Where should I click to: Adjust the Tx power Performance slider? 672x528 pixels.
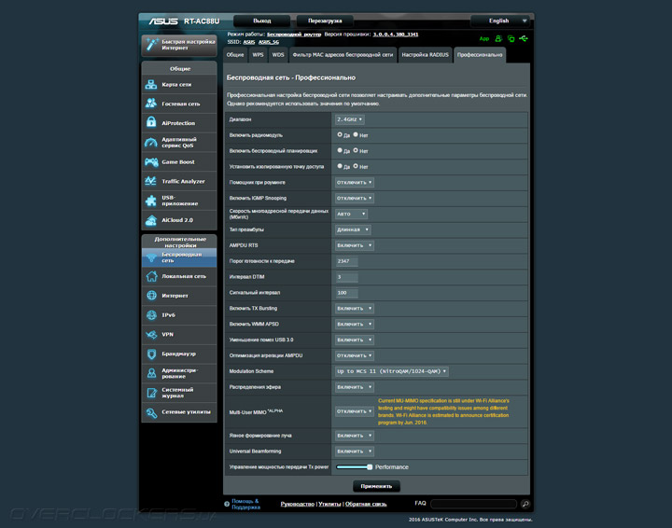pyautogui.click(x=355, y=467)
